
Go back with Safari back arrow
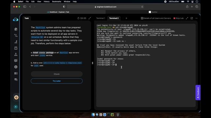coord(30,7)
